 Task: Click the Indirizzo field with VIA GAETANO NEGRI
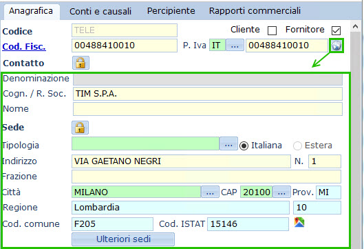[x=181, y=161]
